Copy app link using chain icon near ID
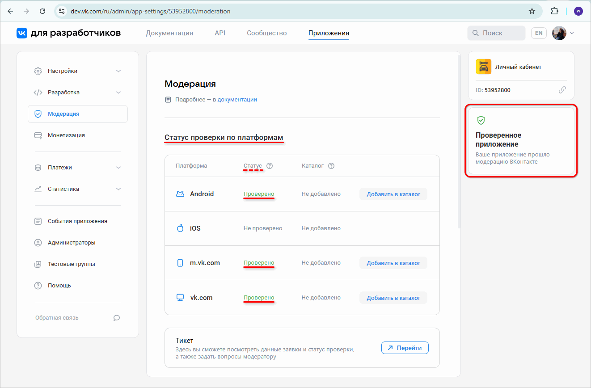Viewport: 591px width, 388px height. click(562, 90)
